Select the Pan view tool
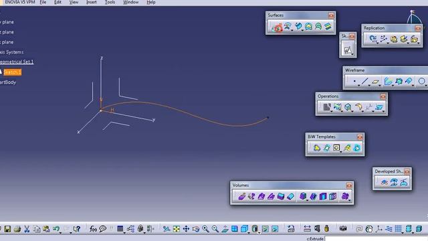The width and height of the screenshot is (428, 241). point(186,229)
